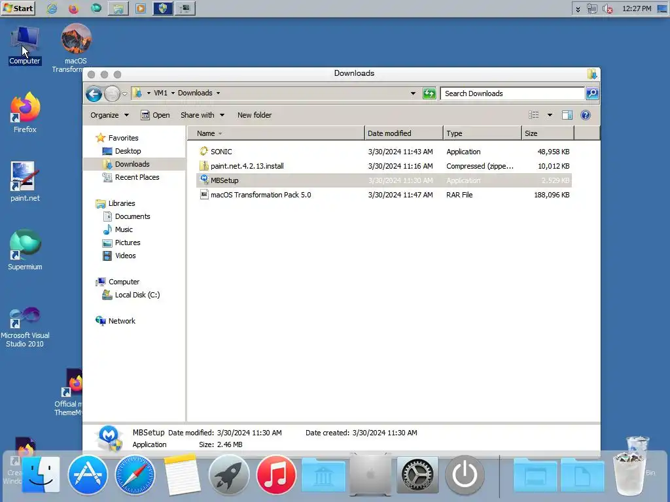Expand Share with dropdown
This screenshot has height=502, width=670.
[202, 115]
